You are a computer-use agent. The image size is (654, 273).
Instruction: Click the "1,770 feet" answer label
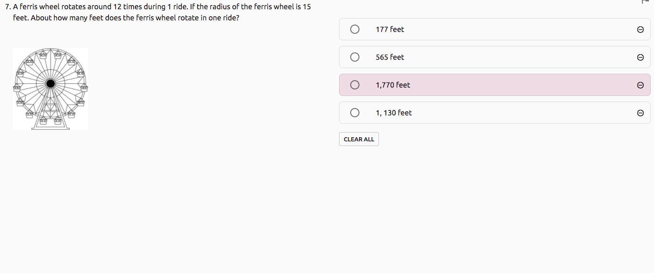[393, 85]
